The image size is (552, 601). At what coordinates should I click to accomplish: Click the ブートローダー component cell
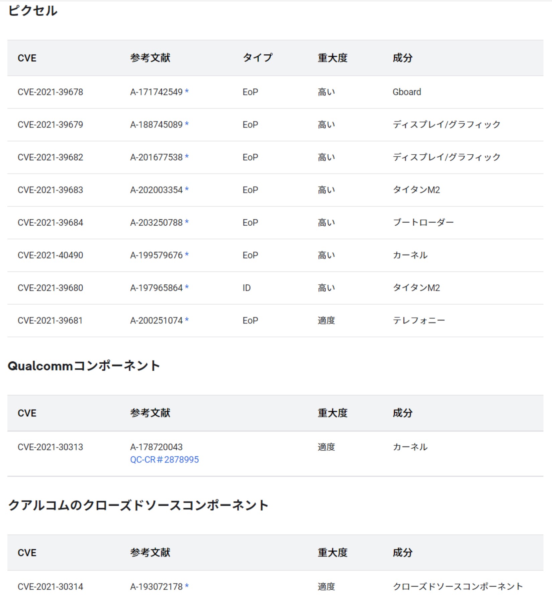point(423,222)
